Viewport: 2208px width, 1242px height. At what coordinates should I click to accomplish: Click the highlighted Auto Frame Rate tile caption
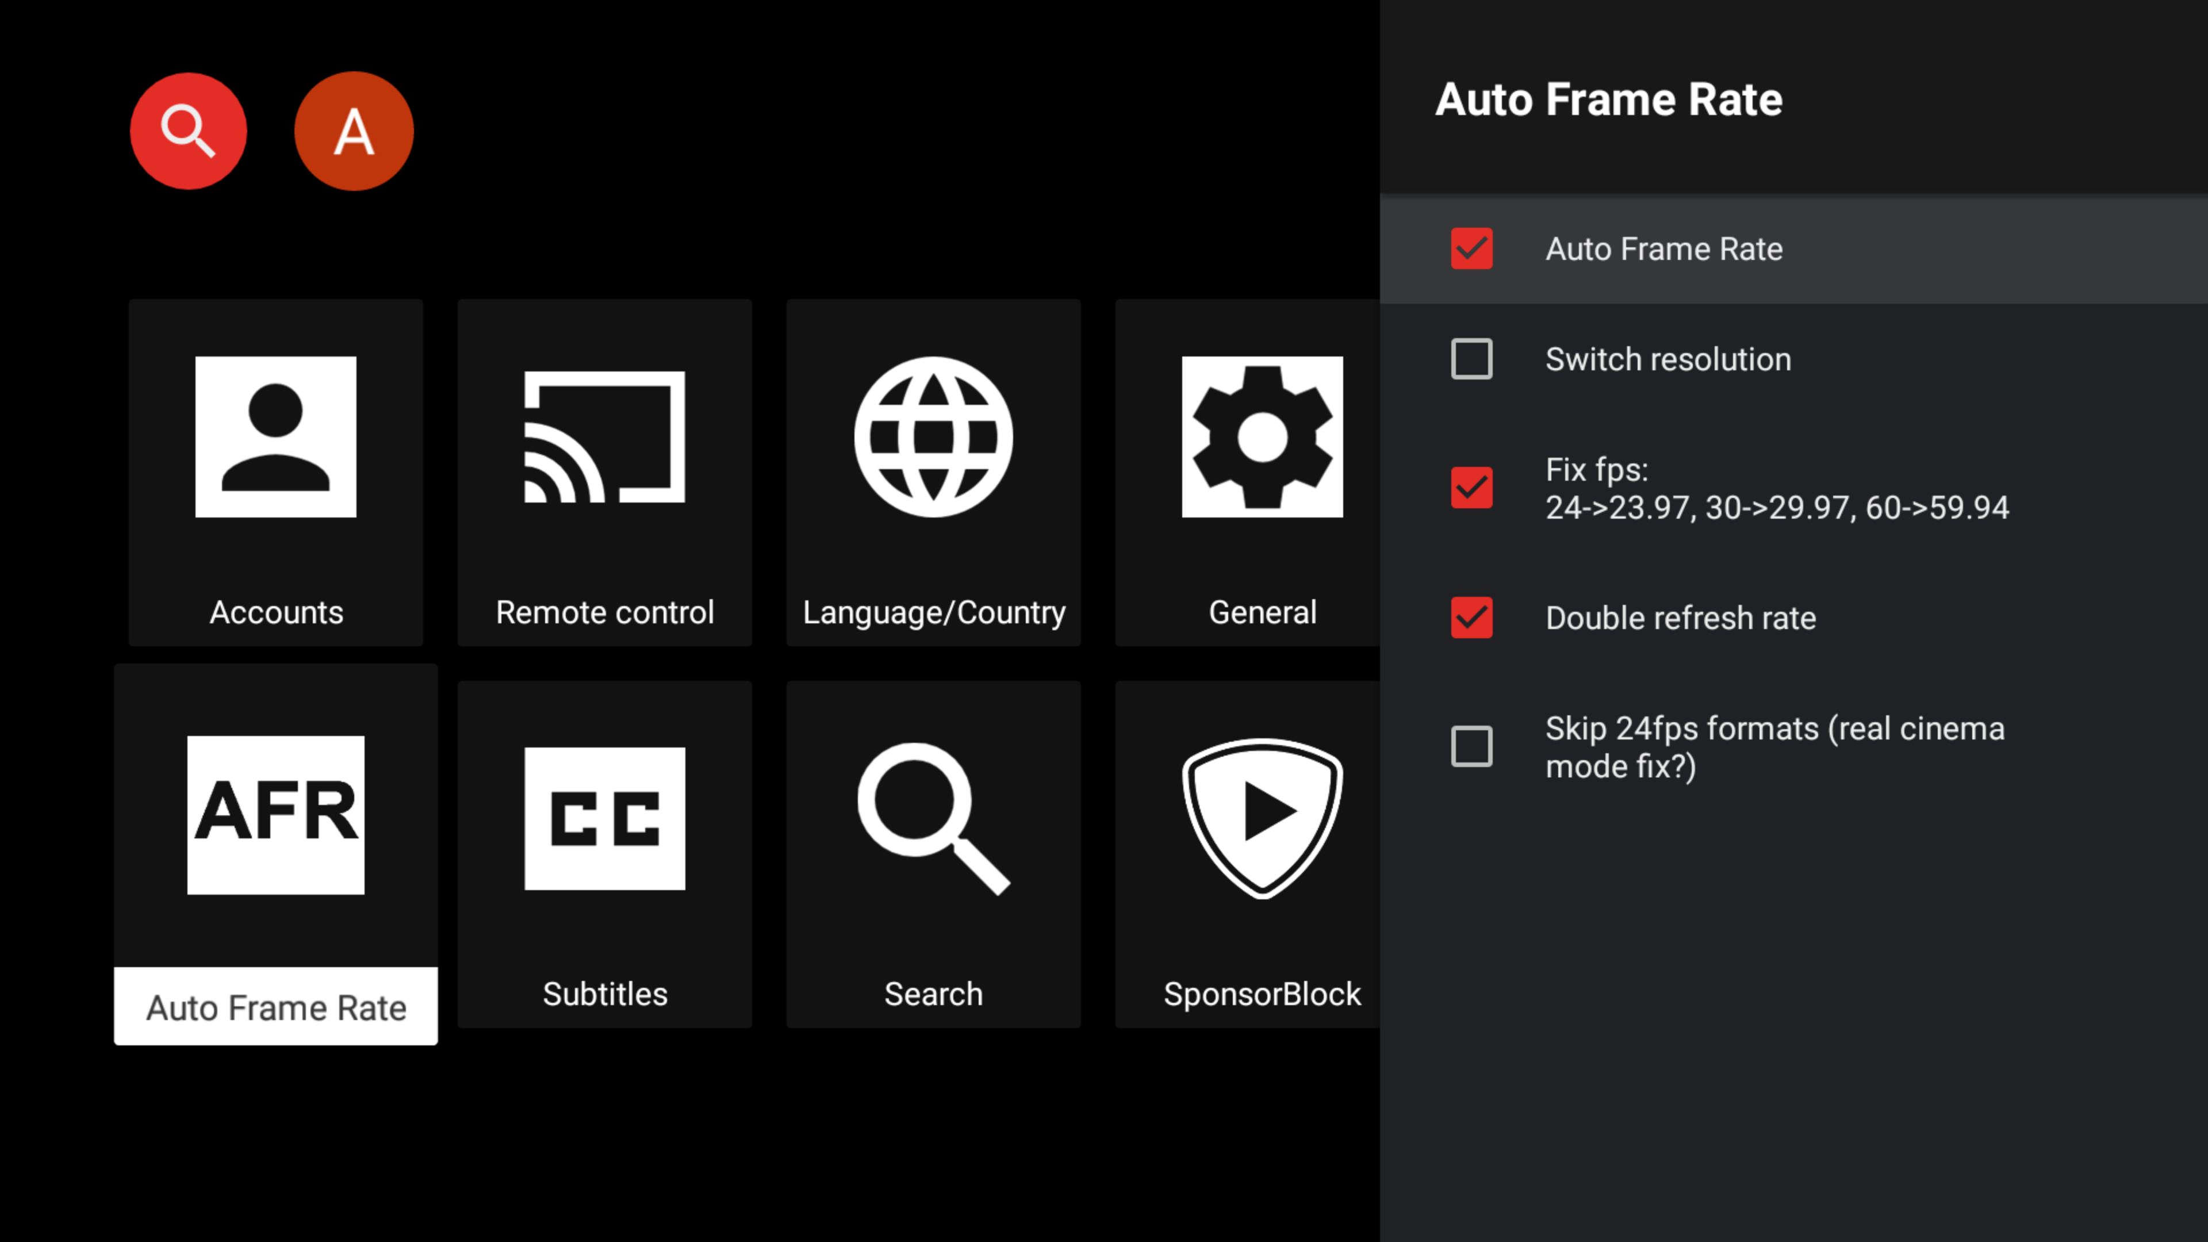276,1007
